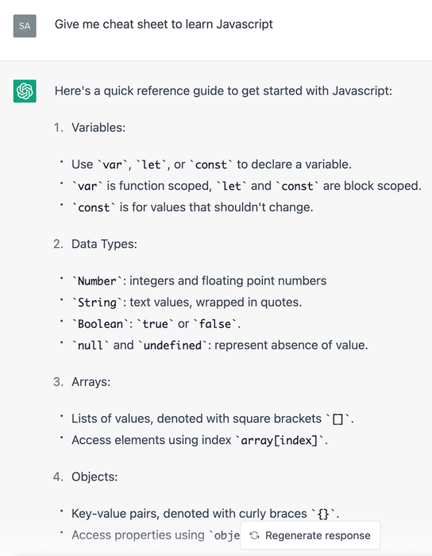Click the regenerate arrows icon
This screenshot has width=432, height=556.
(254, 535)
